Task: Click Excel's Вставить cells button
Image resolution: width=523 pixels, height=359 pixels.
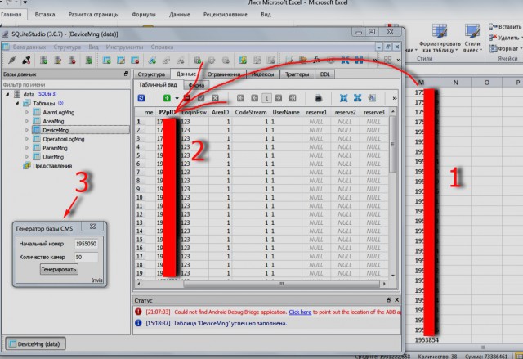Action: 506,27
